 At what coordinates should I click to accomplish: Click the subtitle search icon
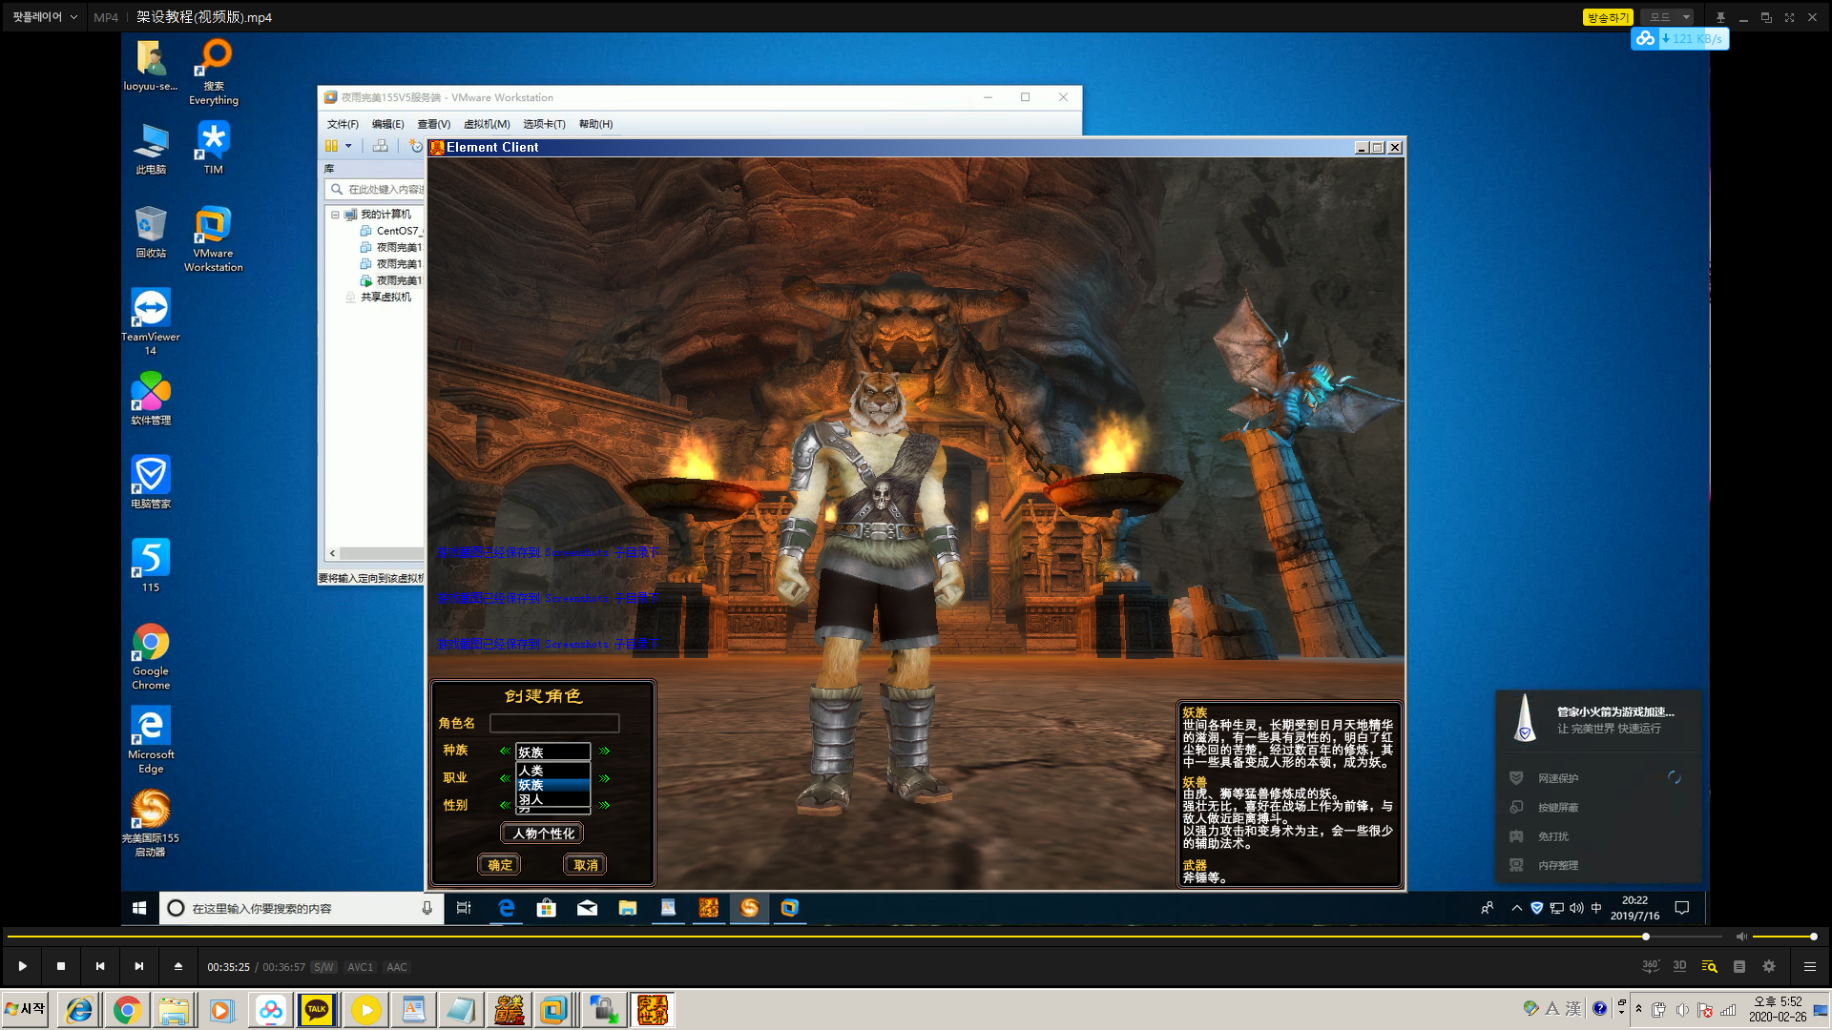[x=1709, y=966]
